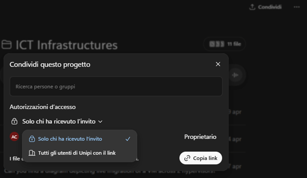Close the Condividi questo progetto dialog
The image size is (307, 178).
(218, 64)
